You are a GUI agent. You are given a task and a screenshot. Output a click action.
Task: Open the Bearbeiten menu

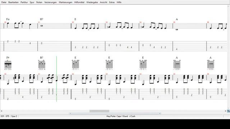pos(14,3)
